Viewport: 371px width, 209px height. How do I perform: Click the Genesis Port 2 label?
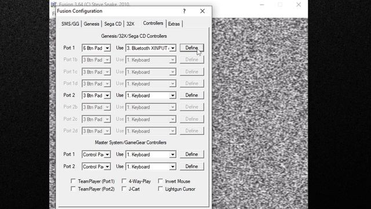pos(69,95)
